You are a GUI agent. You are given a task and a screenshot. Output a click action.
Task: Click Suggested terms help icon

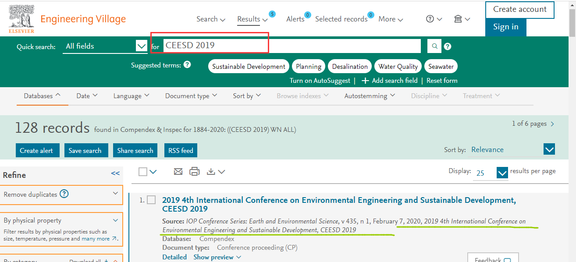coord(187,65)
